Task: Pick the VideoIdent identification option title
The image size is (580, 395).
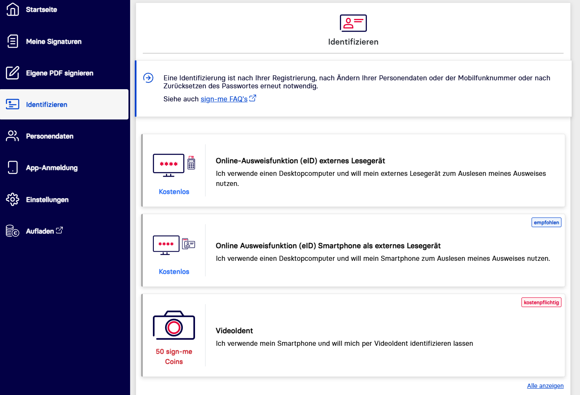Action: [234, 331]
